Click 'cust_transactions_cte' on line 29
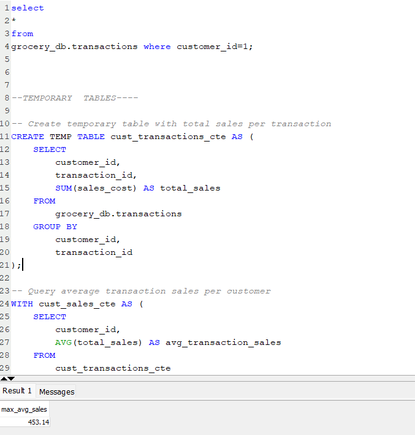Viewport: 415px width, 435px height. 113,368
